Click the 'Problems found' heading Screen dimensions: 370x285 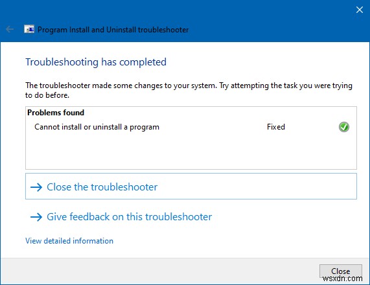[x=56, y=113]
